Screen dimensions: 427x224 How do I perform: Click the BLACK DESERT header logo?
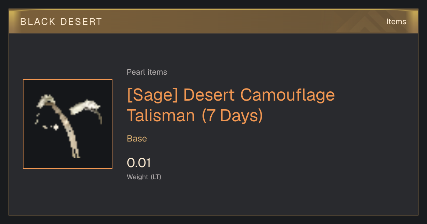pos(61,22)
